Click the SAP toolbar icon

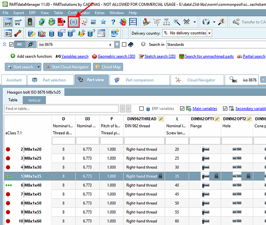pos(115,33)
